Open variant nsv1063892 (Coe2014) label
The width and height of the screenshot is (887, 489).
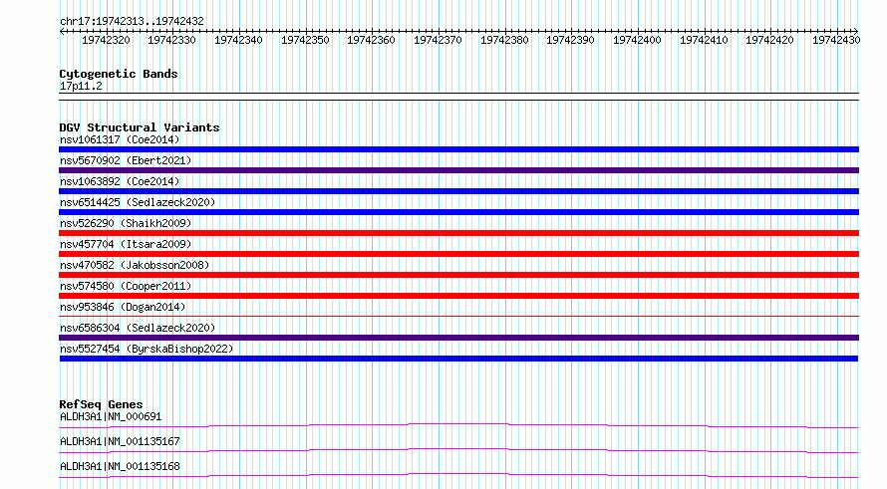pos(120,181)
